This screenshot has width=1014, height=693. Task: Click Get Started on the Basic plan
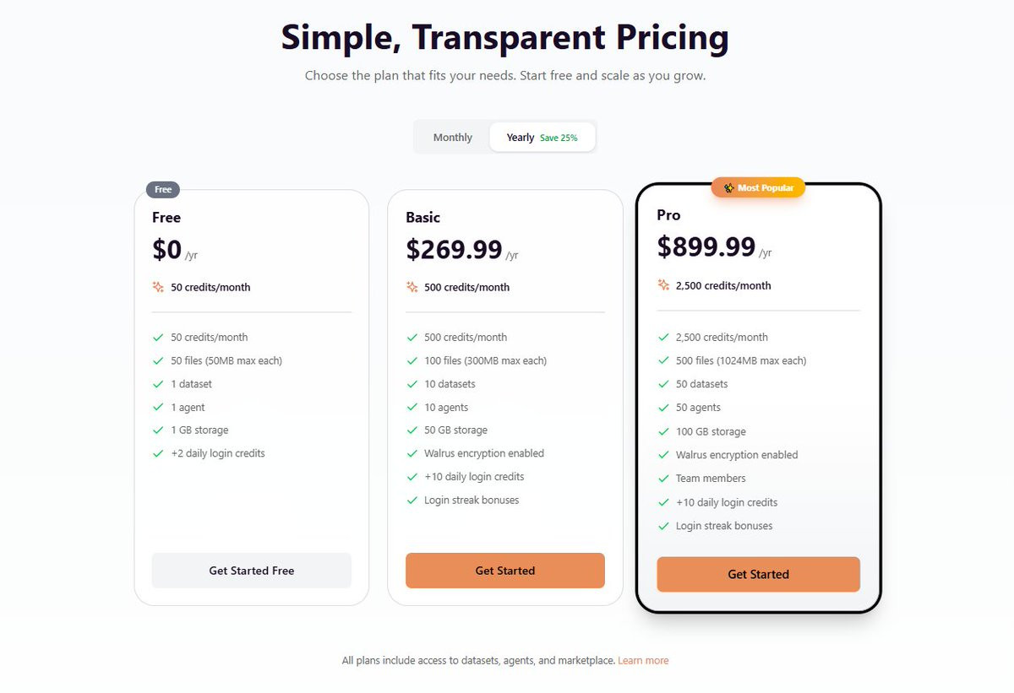click(x=505, y=571)
